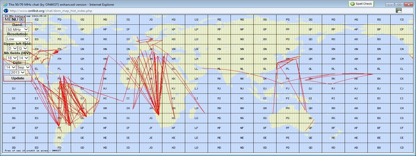
Task: Open the Band dropdown showing 50 MHz
Action: 18,29
